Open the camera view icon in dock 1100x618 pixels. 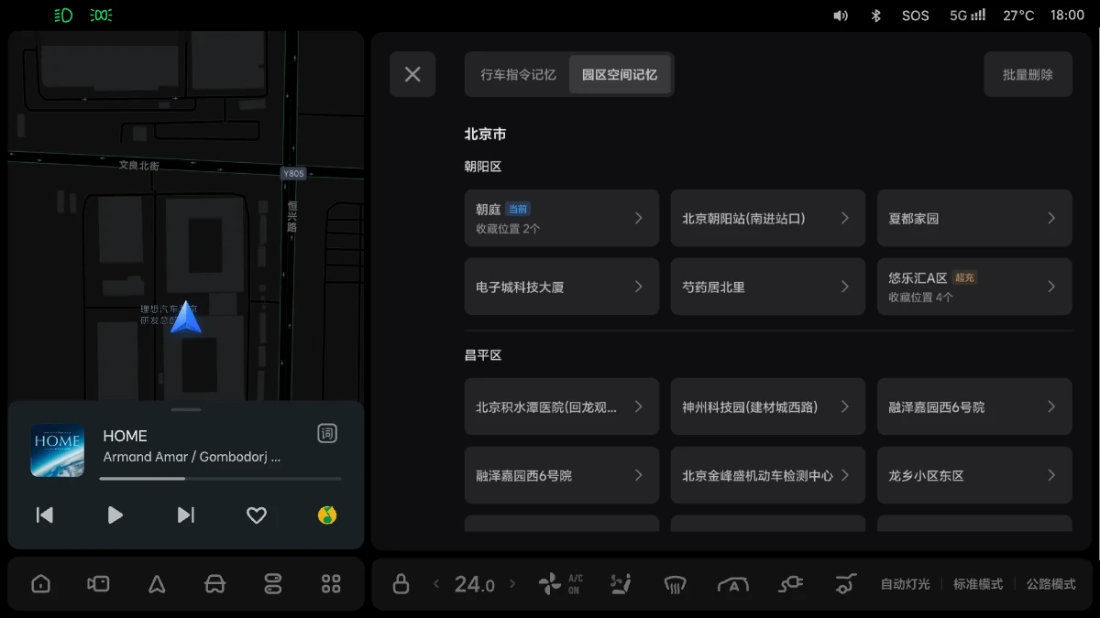[x=98, y=584]
